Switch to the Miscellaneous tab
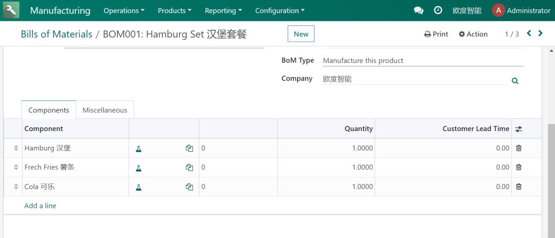 pyautogui.click(x=105, y=110)
